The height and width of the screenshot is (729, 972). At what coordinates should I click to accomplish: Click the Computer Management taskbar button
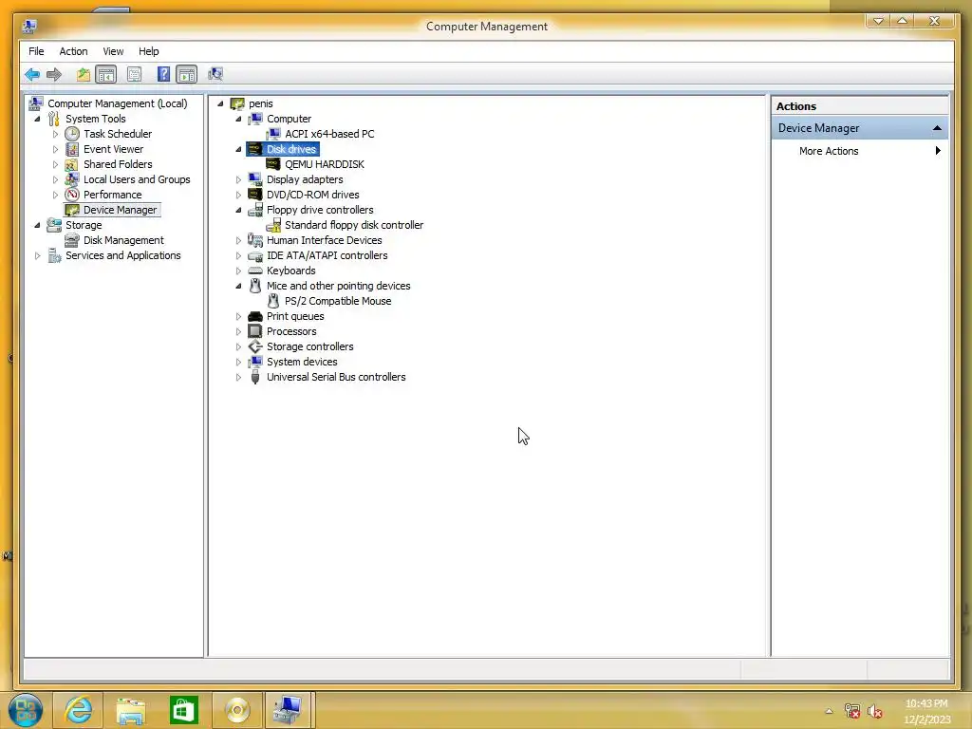(x=289, y=709)
